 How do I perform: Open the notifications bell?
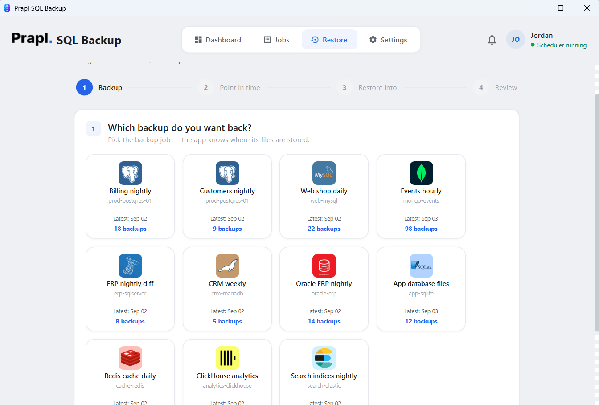point(492,40)
